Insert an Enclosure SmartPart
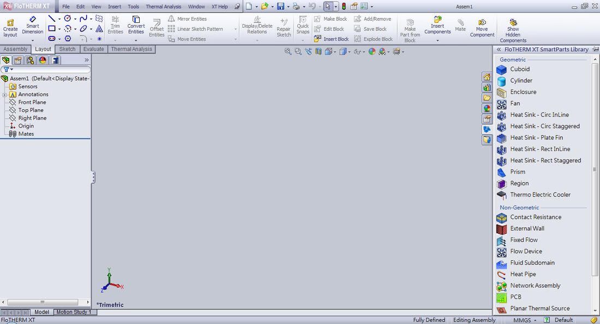The height and width of the screenshot is (324, 600). point(516,92)
